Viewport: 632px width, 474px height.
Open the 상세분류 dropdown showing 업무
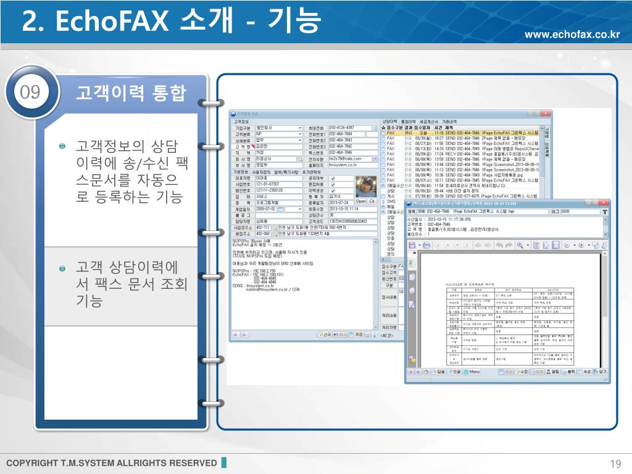pyautogui.click(x=300, y=140)
